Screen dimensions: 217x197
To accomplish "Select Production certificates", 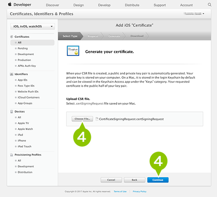I will click(24, 60).
